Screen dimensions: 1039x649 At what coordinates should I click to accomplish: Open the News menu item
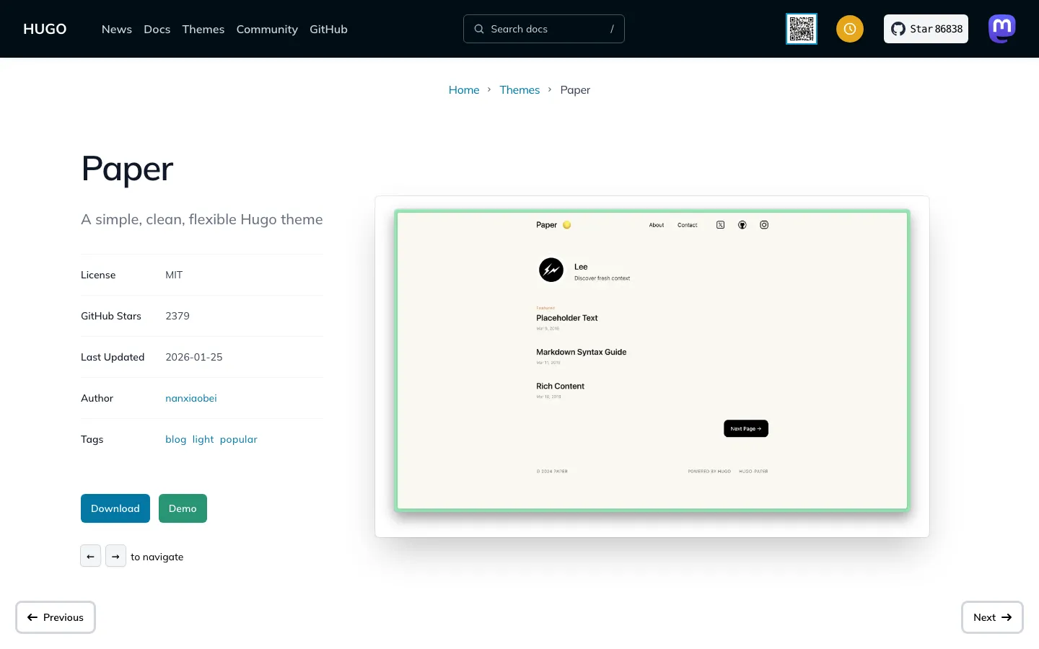117,29
